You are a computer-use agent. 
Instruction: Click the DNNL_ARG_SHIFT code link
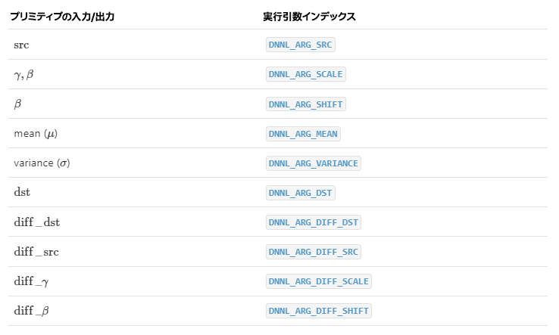point(306,104)
